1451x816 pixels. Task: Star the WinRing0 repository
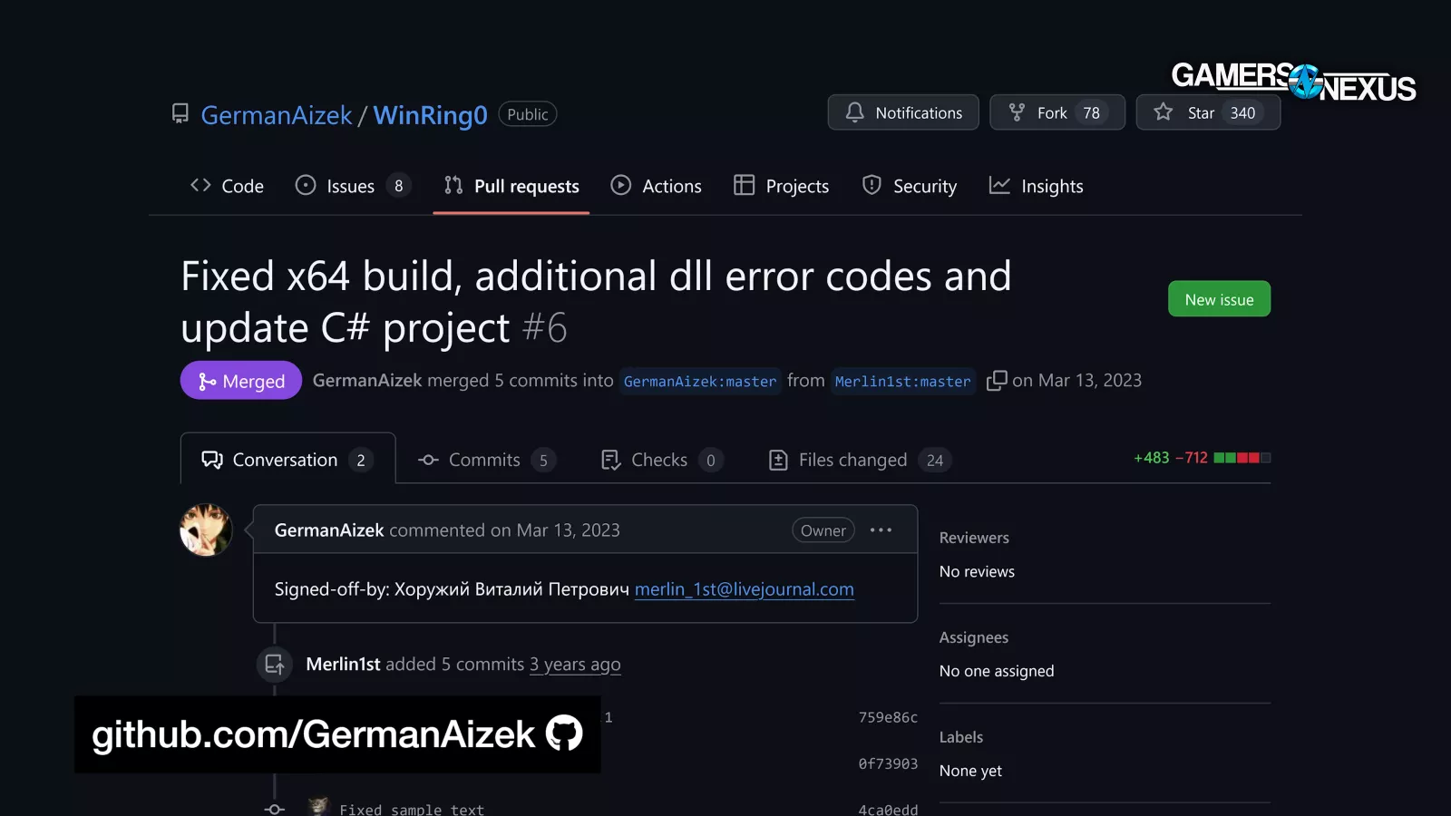[1207, 112]
